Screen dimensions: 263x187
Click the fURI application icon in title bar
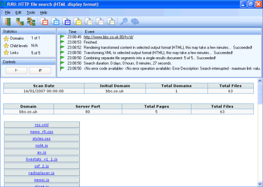pos(3,4)
